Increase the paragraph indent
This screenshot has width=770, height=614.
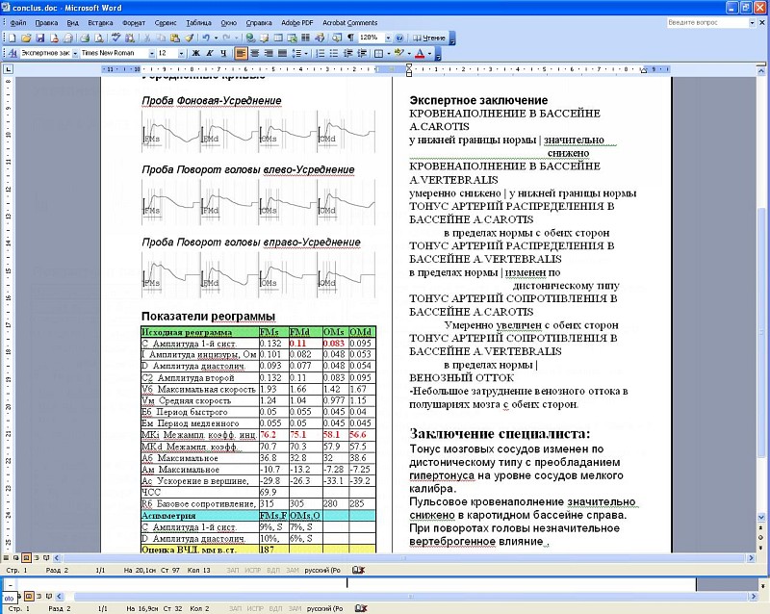tap(362, 53)
